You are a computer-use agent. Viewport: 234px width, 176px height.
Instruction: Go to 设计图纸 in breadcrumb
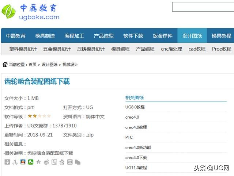[x=50, y=65]
